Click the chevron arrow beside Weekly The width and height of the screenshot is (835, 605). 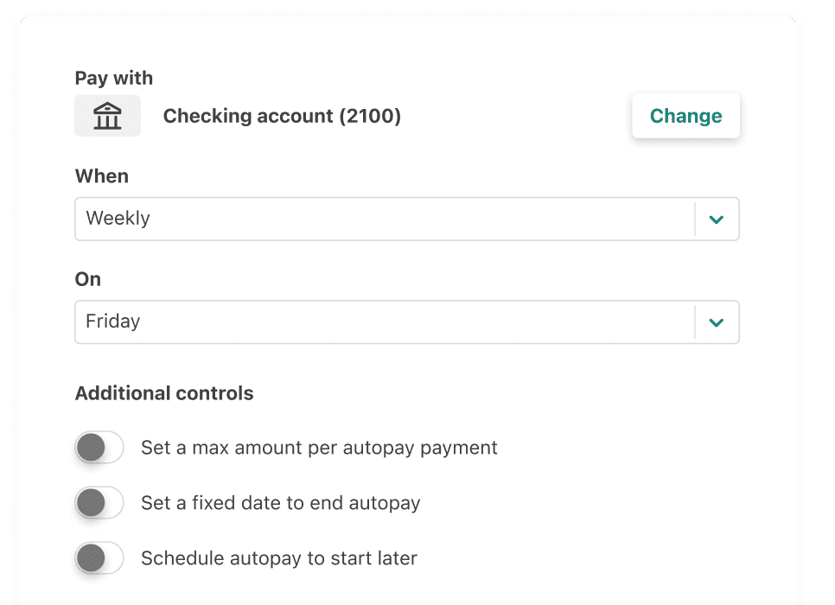point(716,220)
